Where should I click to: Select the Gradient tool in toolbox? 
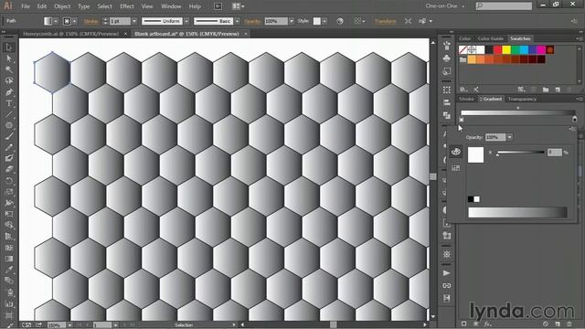[9, 259]
